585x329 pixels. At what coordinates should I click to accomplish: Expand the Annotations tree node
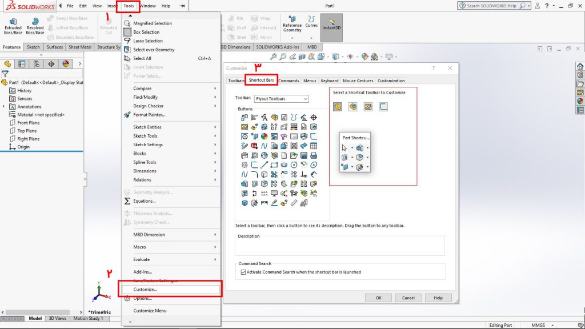4,107
